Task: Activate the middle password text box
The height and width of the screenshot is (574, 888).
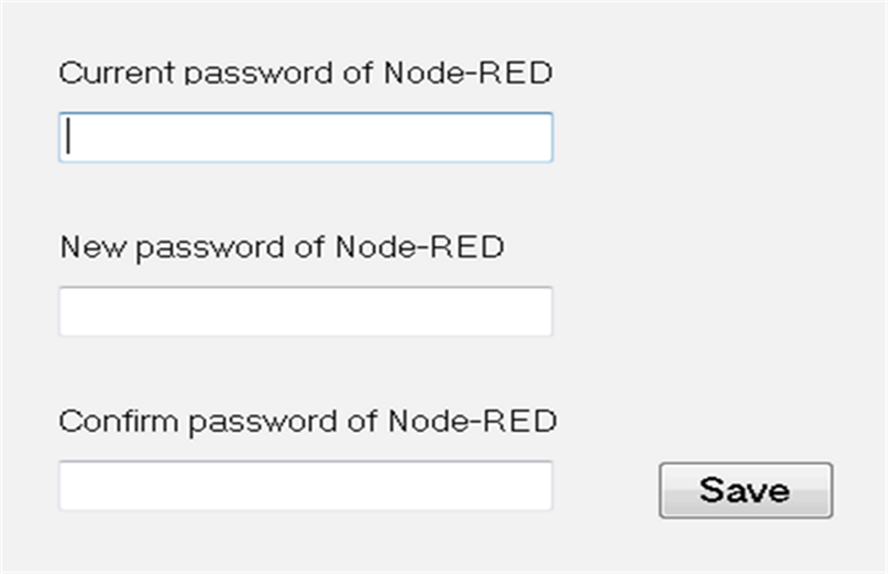Action: pyautogui.click(x=306, y=311)
